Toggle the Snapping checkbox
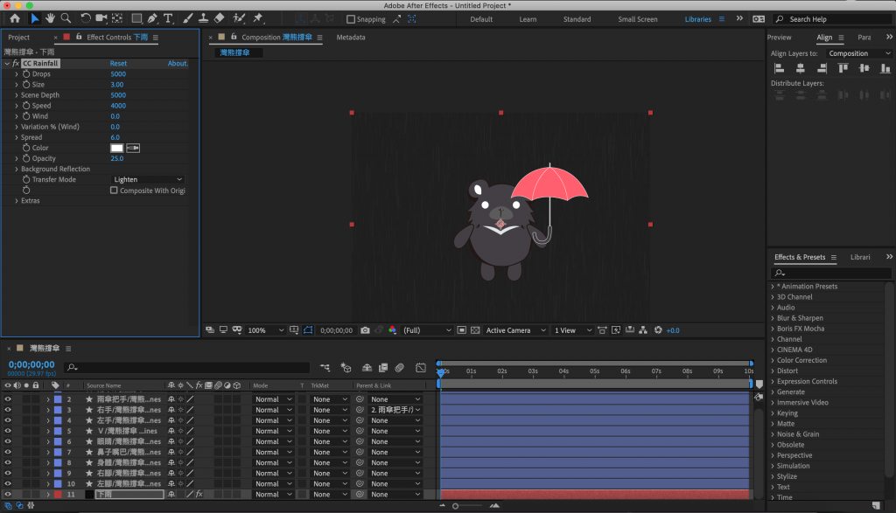The width and height of the screenshot is (896, 513). (x=351, y=19)
